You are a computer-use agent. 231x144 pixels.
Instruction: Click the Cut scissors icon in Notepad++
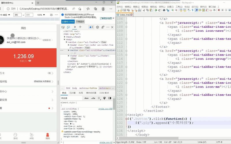pyautogui.click(x=144, y=10)
